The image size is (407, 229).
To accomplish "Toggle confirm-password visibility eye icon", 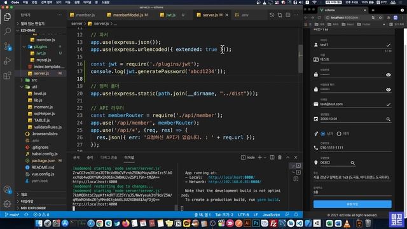I will coord(389,90).
